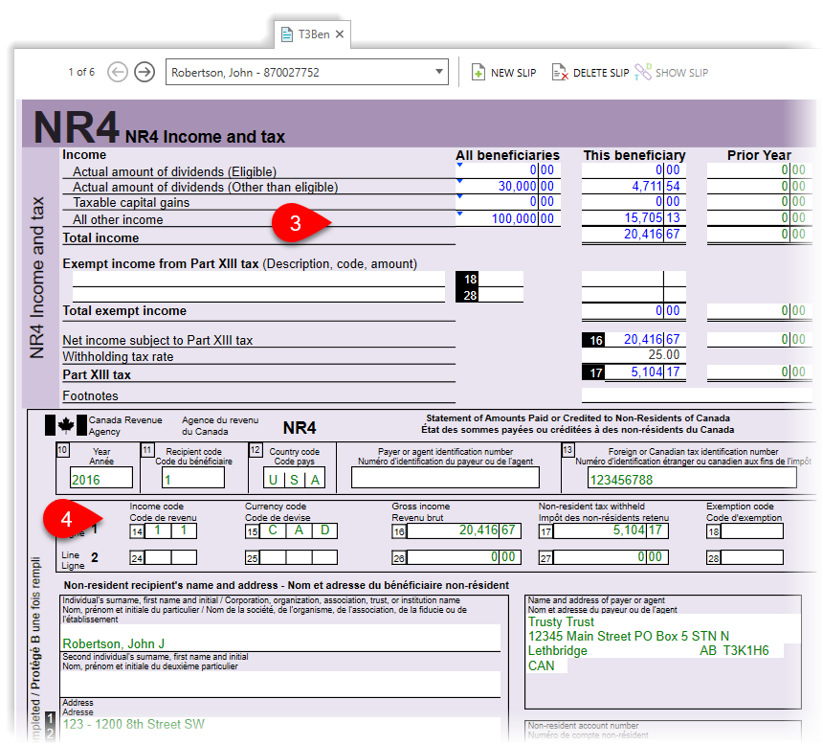
Task: Click the T3Ben tab document icon
Action: [x=286, y=34]
